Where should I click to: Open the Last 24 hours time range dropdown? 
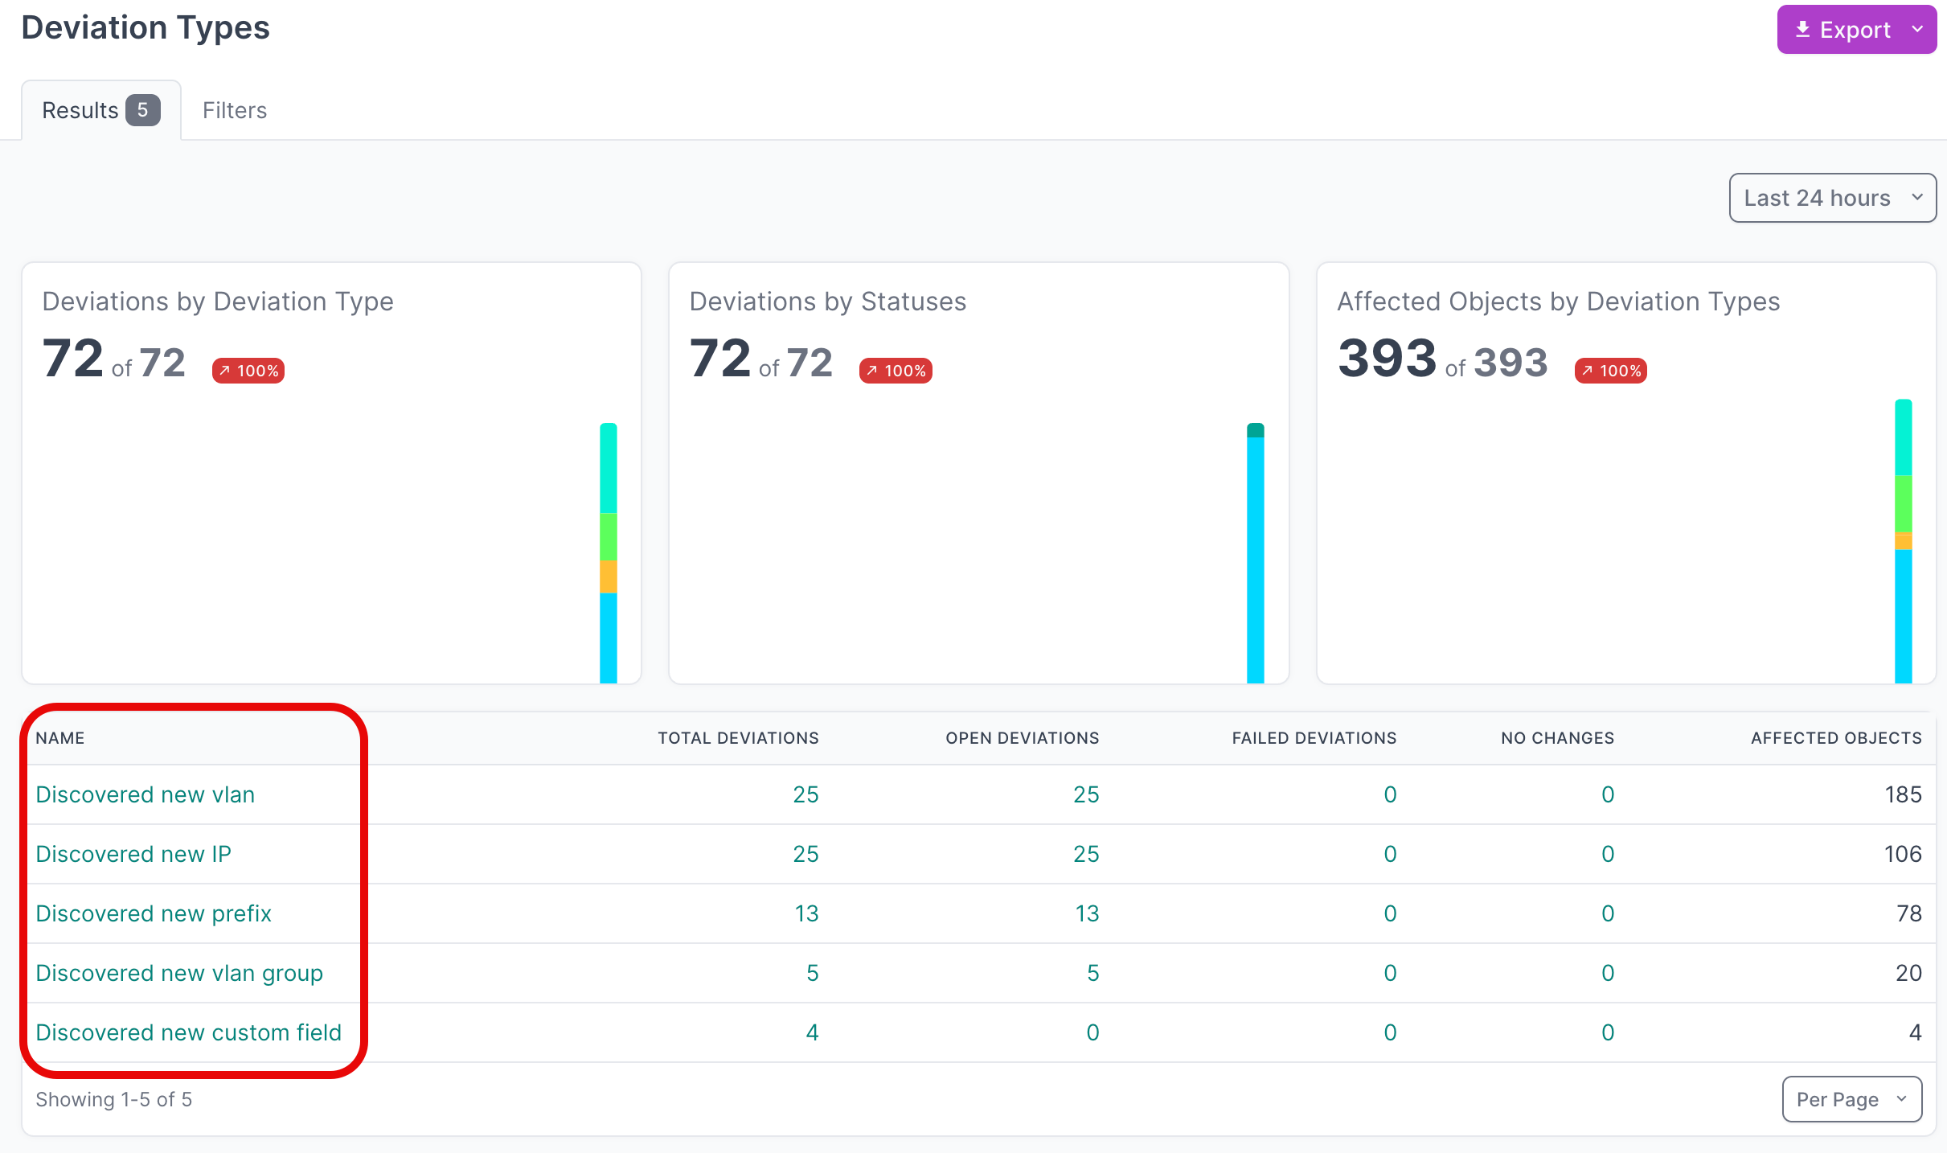1832,197
